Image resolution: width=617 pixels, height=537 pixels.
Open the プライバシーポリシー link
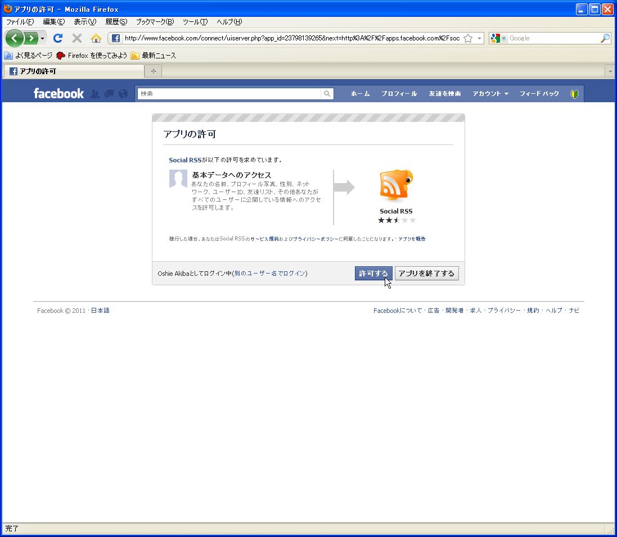pos(316,239)
